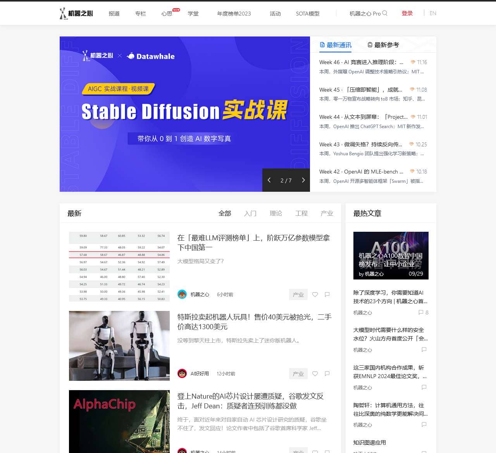Go to next carousel slide arrow
496x453 pixels.
click(303, 180)
